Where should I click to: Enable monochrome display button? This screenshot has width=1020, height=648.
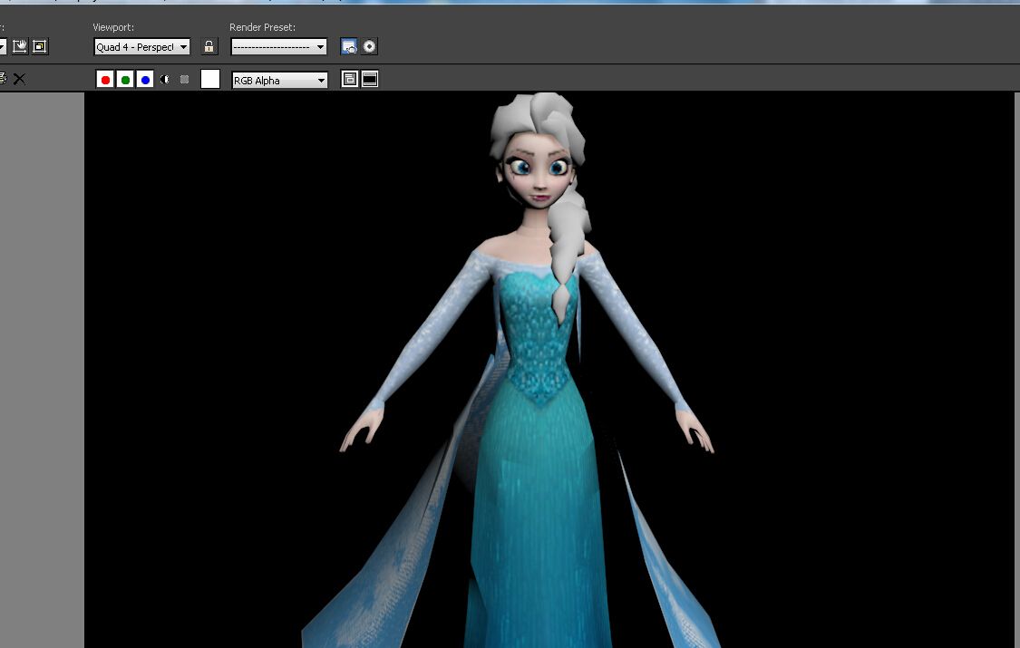(x=185, y=80)
